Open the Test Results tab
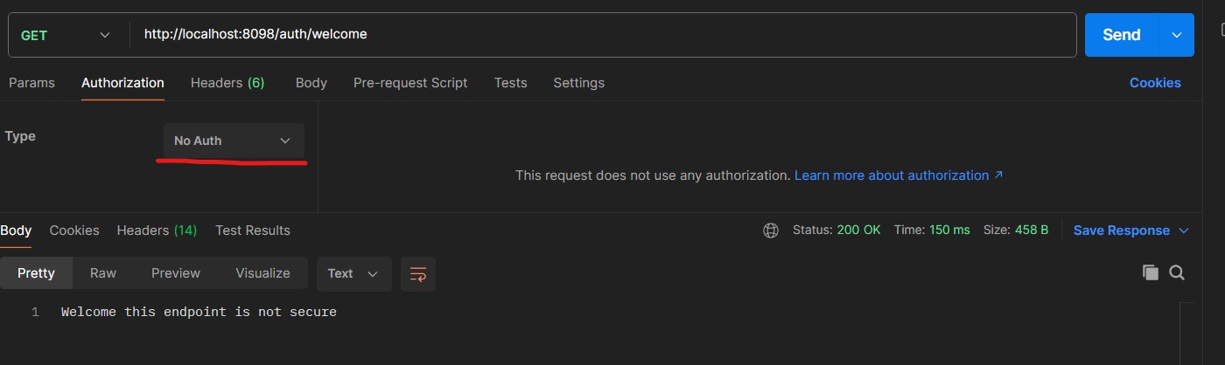This screenshot has height=365, width=1225. pos(252,231)
